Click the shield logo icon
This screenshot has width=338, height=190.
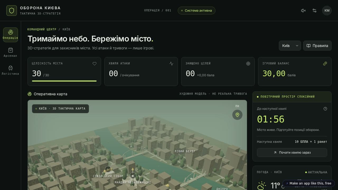click(x=12, y=11)
